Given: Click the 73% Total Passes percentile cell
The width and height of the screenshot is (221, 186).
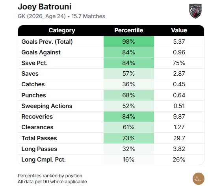Looking at the screenshot, I should pyautogui.click(x=129, y=138).
